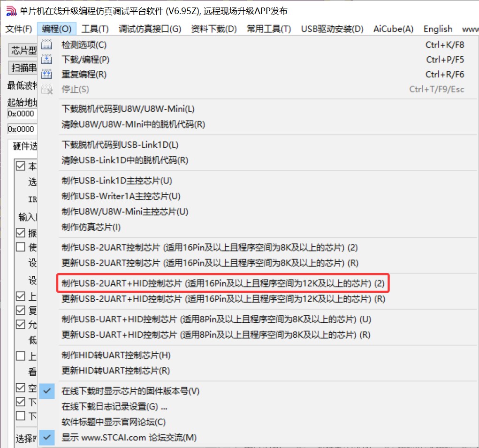Toggle the 复 checkbox in hardware options
479x448 pixels.
click(21, 310)
